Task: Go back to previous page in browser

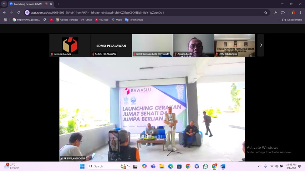Action: coord(4,12)
